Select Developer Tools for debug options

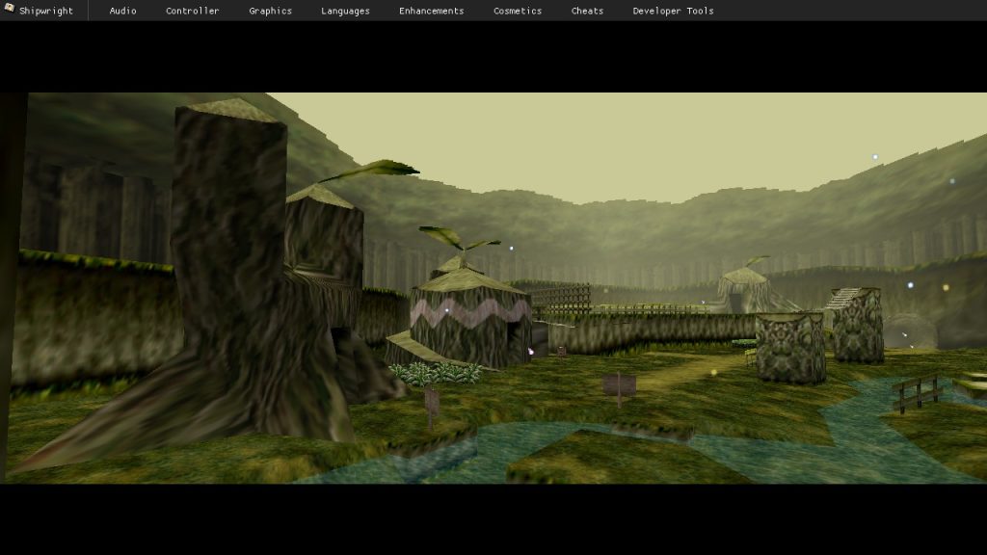pos(672,11)
